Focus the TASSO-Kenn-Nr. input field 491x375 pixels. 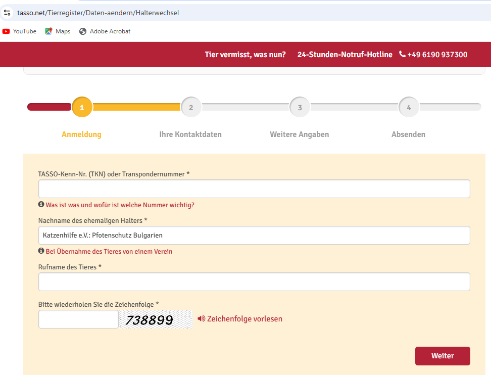(x=254, y=189)
